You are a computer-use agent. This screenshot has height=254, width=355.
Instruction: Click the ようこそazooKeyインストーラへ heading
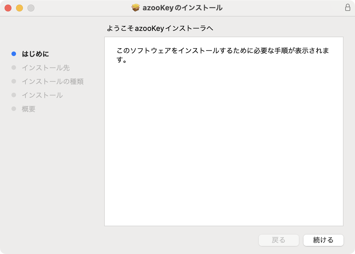point(160,28)
